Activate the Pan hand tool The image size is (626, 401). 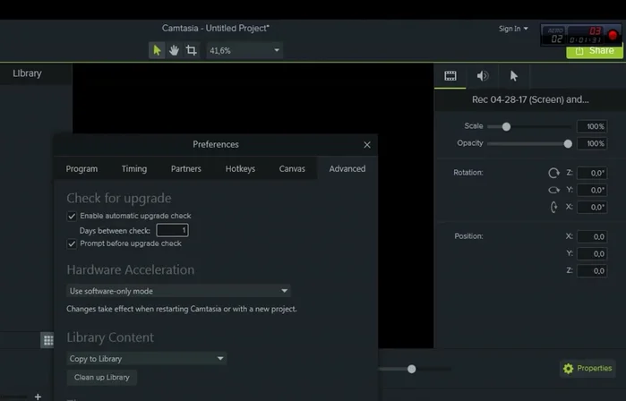pos(174,50)
